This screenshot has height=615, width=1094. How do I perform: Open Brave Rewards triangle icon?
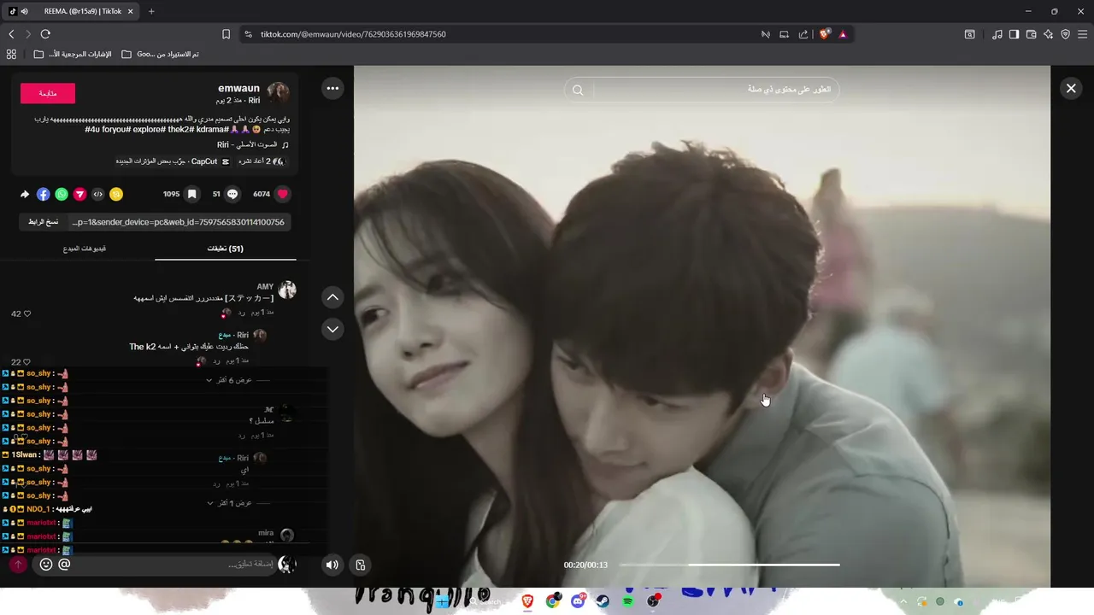(x=843, y=34)
